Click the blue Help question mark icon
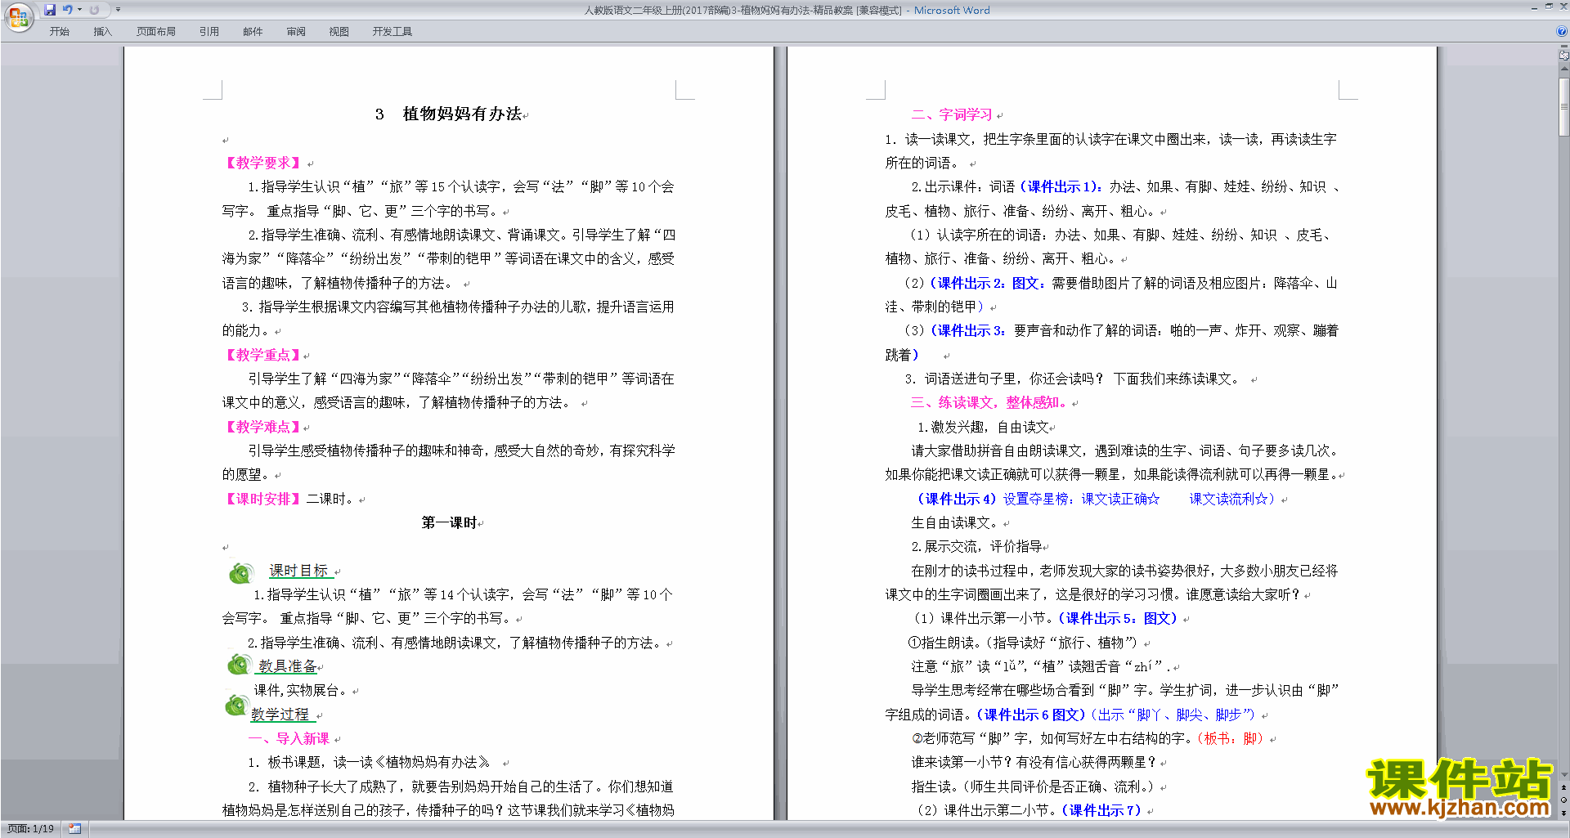This screenshot has height=838, width=1570. [1562, 32]
